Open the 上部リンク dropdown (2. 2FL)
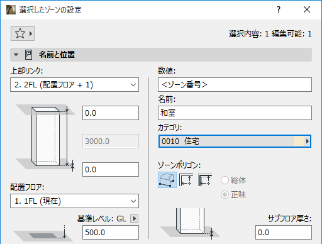The image size is (322, 244). [x=74, y=85]
